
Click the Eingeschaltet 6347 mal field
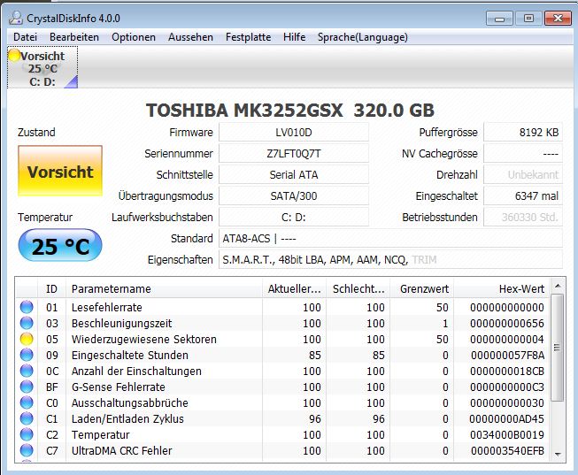(x=523, y=195)
